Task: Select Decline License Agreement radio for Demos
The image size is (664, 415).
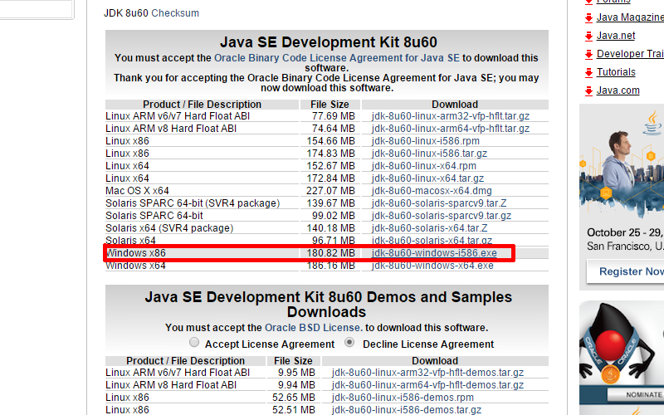Action: tap(349, 342)
